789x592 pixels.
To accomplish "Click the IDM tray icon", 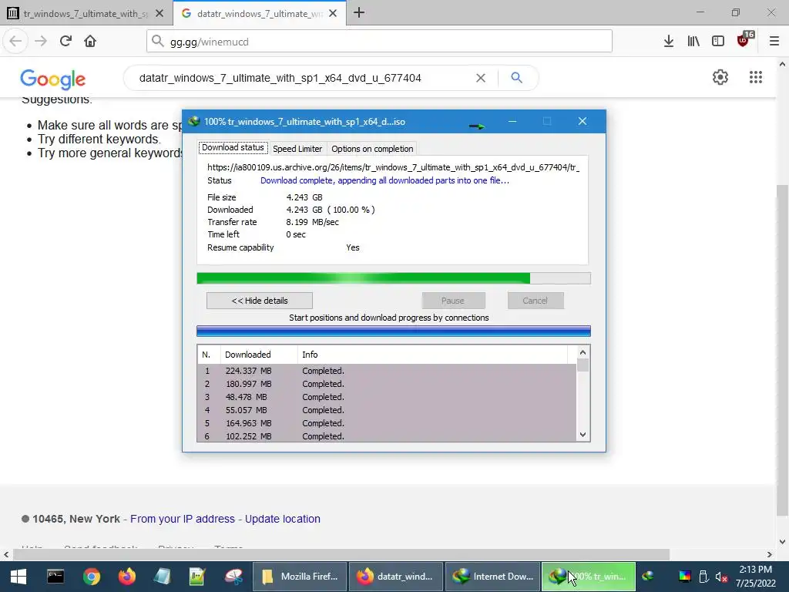I will click(648, 577).
